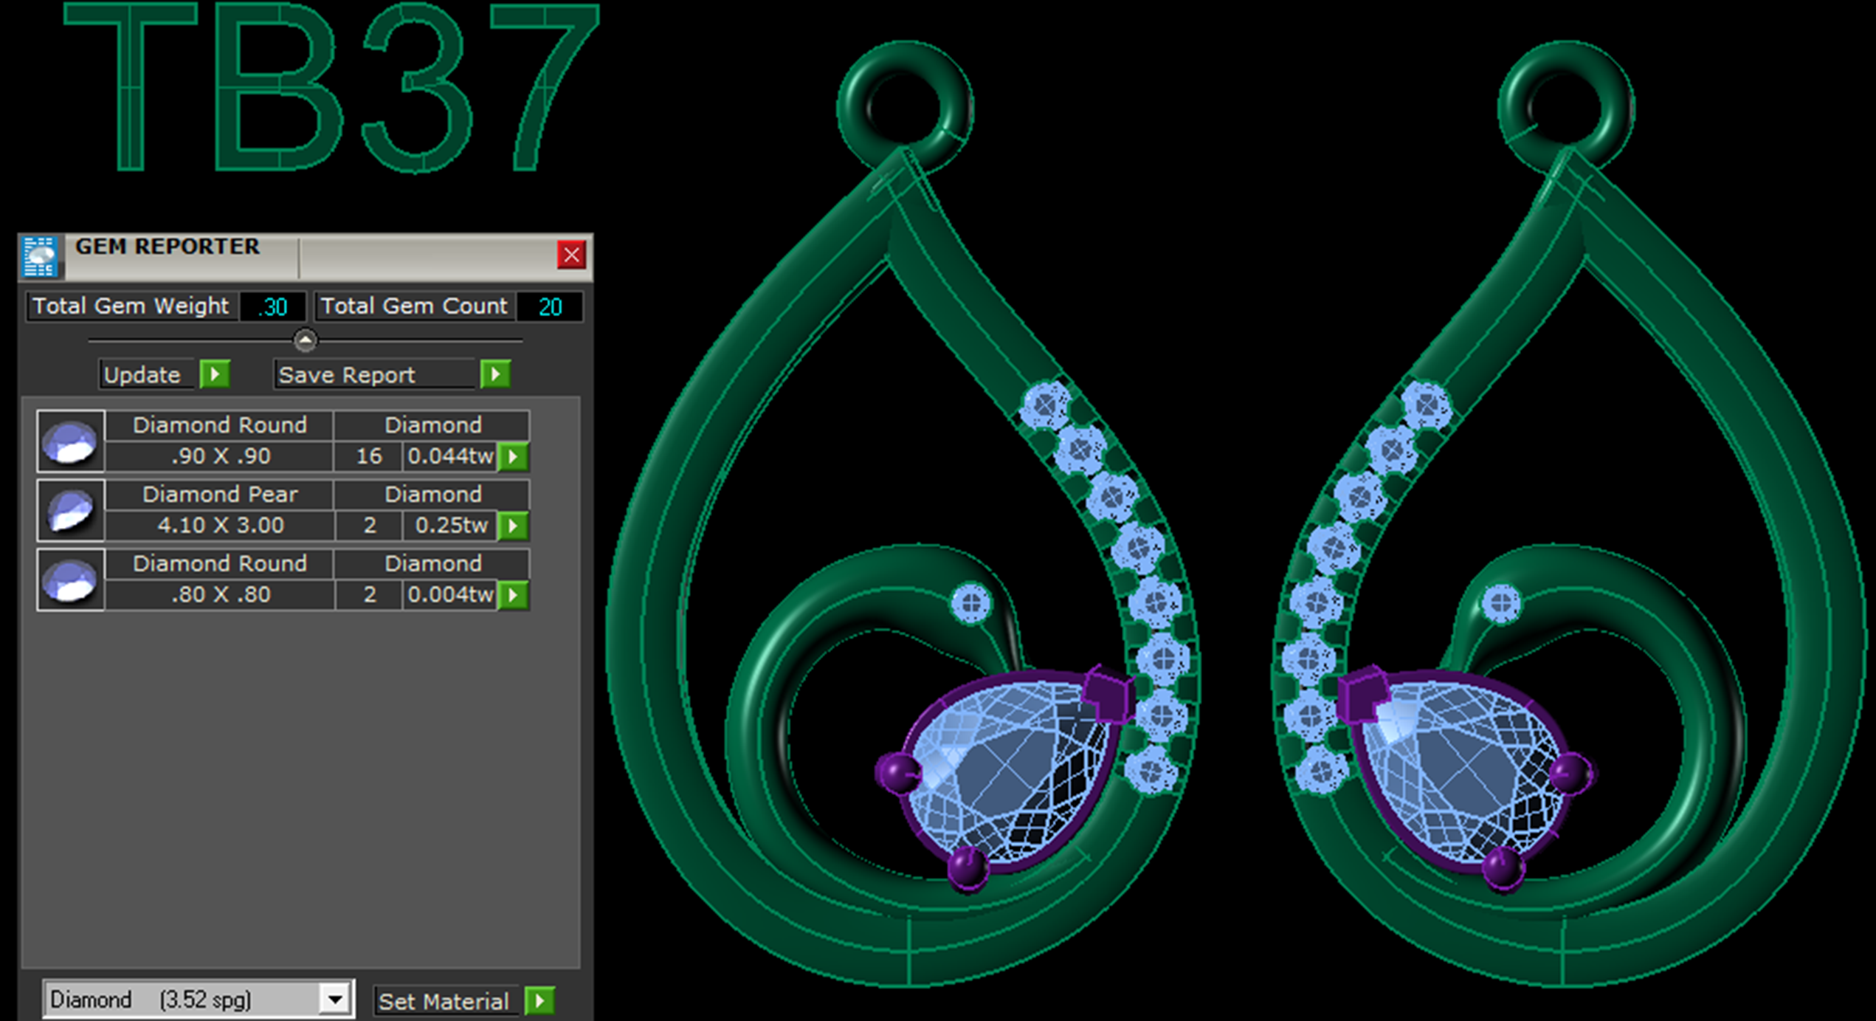Click green arrow next to Save Report
Viewport: 1876px width, 1021px height.
pyautogui.click(x=495, y=374)
